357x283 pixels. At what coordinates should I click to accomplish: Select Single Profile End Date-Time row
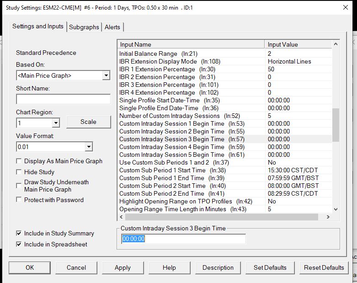pyautogui.click(x=225, y=108)
